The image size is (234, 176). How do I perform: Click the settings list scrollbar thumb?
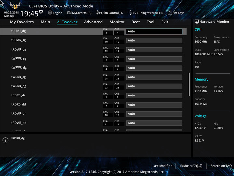(x=189, y=84)
